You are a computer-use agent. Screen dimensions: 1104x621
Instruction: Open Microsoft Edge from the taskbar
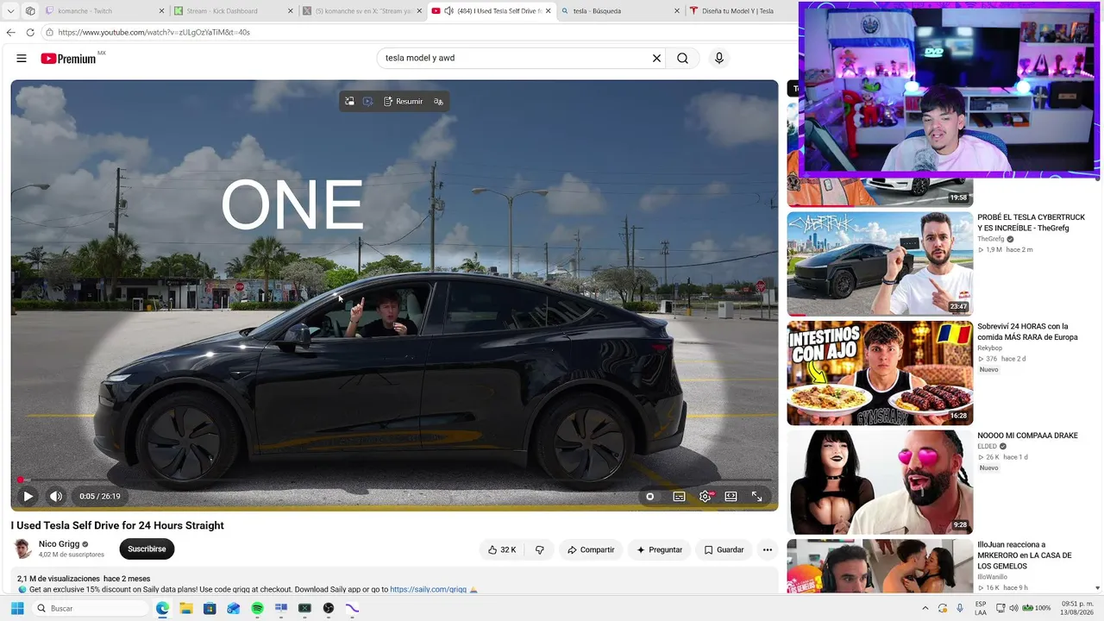[162, 608]
